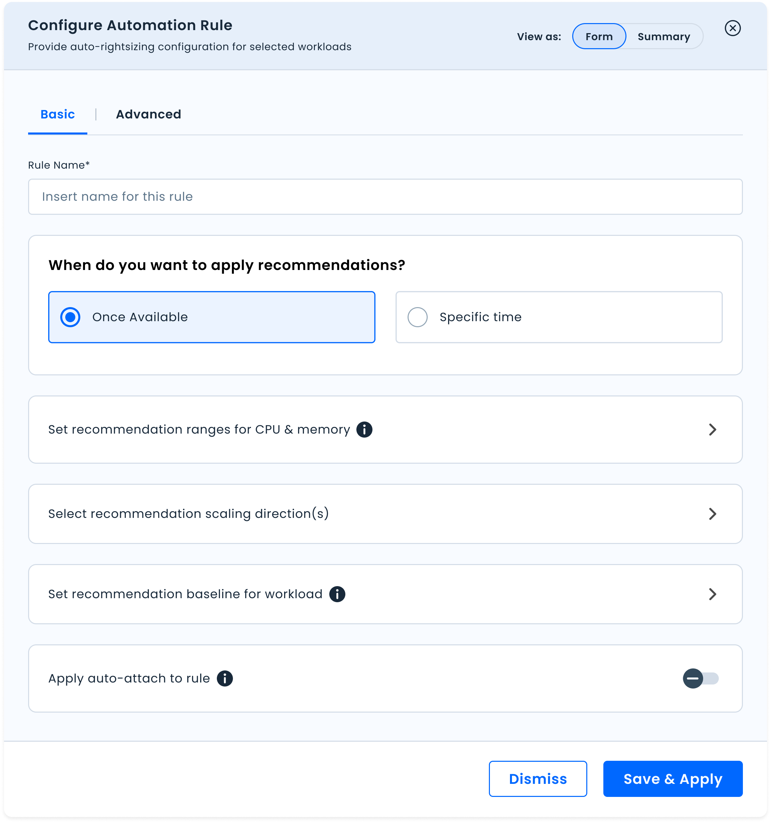The height and width of the screenshot is (823, 771).
Task: Click 'Set recommendation ranges for CPU & memory' text
Action: tap(199, 430)
